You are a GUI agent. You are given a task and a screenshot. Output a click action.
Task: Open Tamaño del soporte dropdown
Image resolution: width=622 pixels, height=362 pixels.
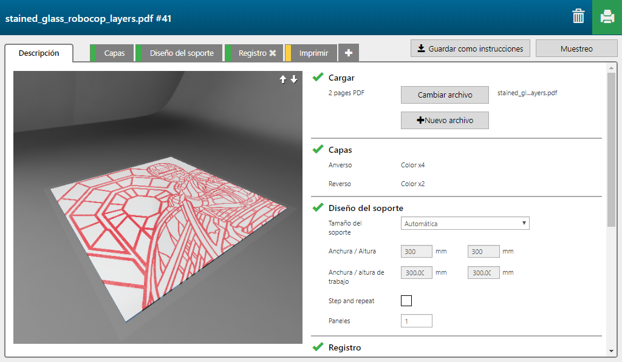465,223
